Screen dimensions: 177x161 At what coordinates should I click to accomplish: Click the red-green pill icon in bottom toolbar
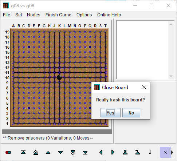click(x=8, y=152)
